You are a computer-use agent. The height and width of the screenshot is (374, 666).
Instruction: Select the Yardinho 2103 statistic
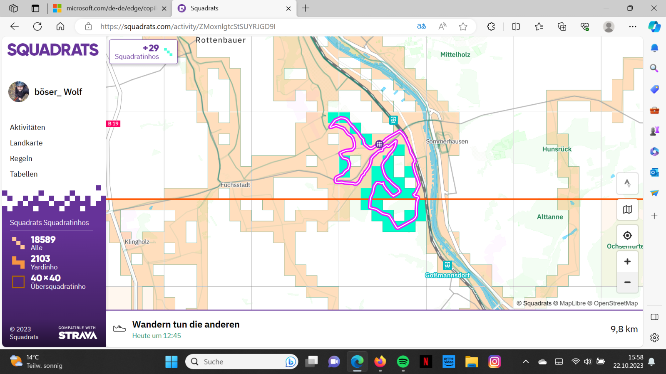[35, 263]
